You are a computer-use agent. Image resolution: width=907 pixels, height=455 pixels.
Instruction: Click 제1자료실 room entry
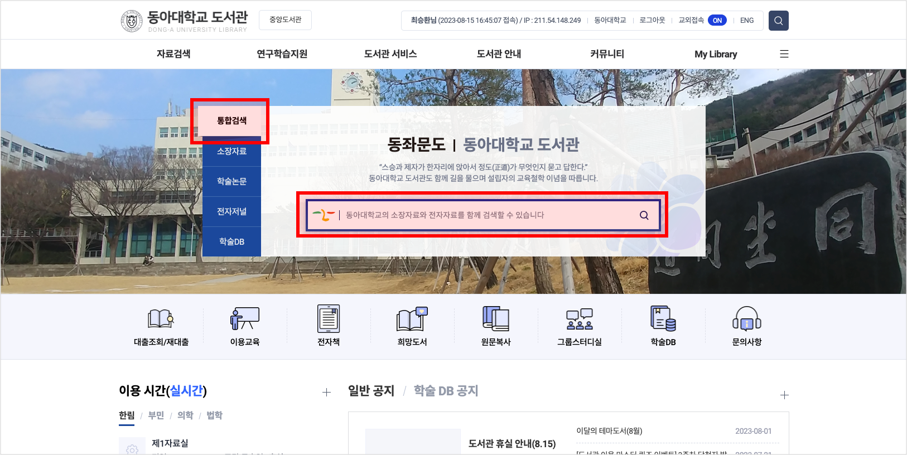(x=170, y=443)
